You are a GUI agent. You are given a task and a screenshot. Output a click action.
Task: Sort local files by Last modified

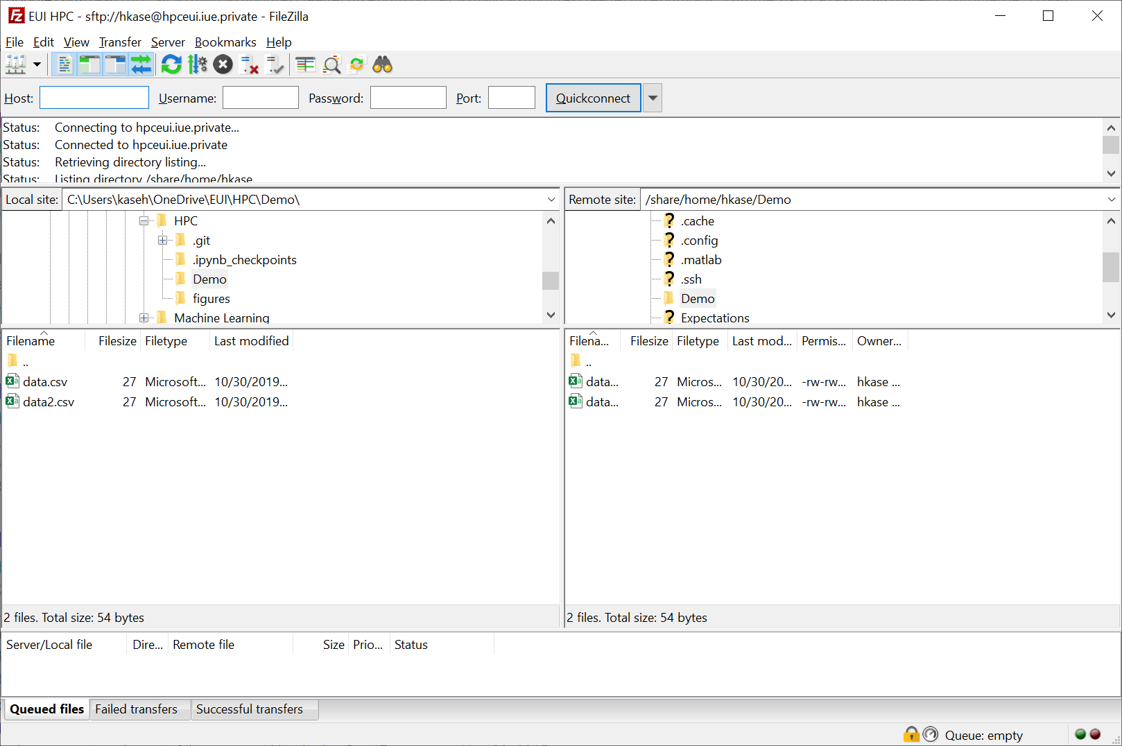251,340
